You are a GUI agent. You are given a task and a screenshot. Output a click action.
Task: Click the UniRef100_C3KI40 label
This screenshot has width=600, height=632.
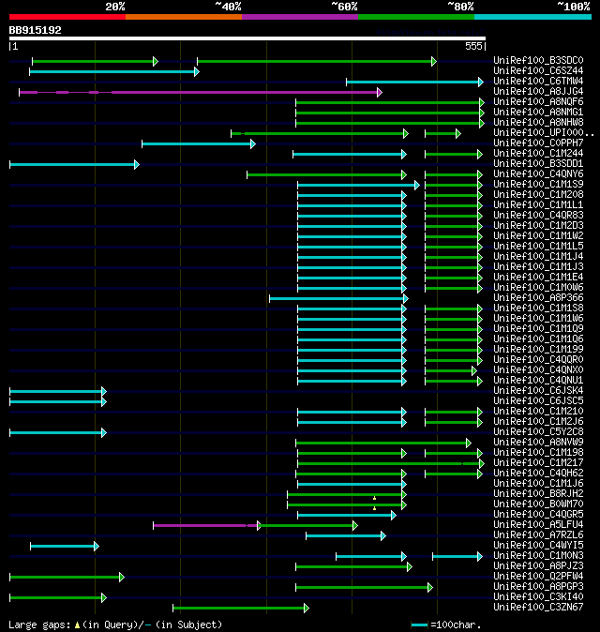pyautogui.click(x=538, y=597)
